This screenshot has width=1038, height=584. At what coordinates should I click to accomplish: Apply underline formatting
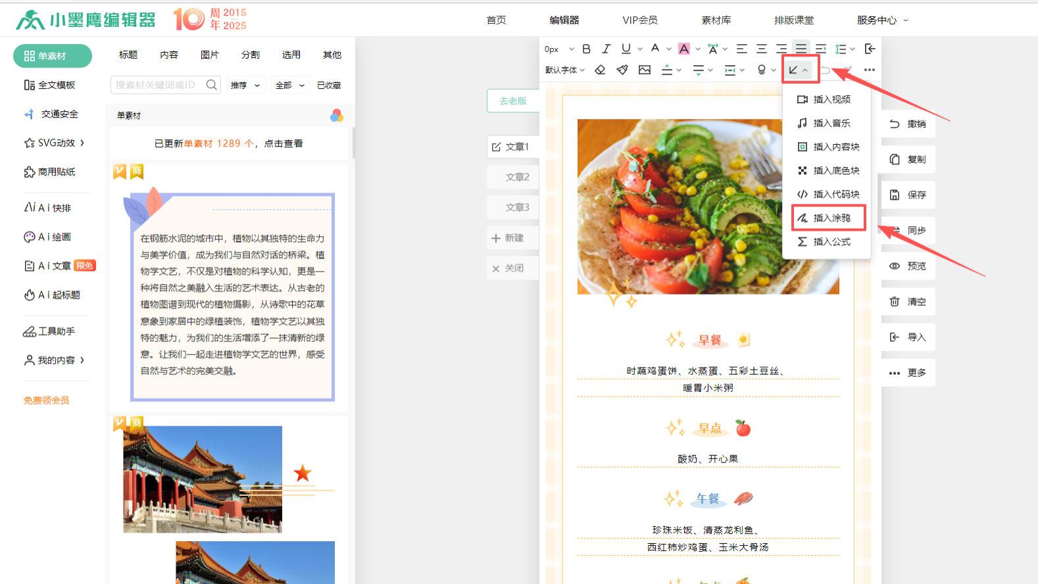click(626, 49)
